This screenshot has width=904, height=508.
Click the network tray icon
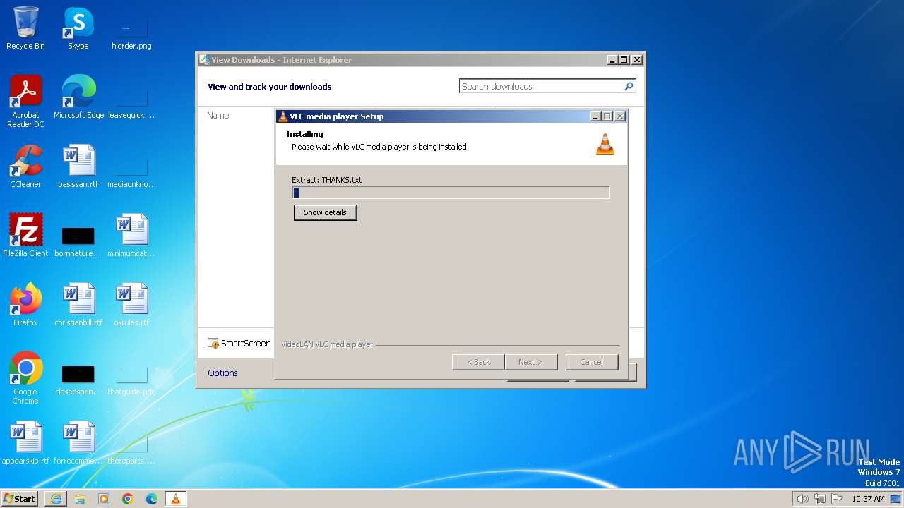819,499
